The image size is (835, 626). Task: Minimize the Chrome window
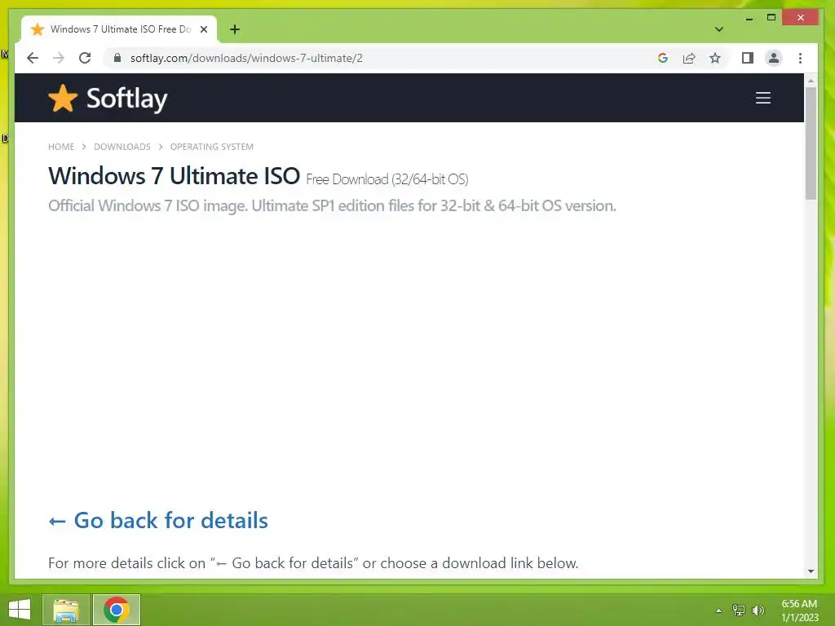[749, 18]
